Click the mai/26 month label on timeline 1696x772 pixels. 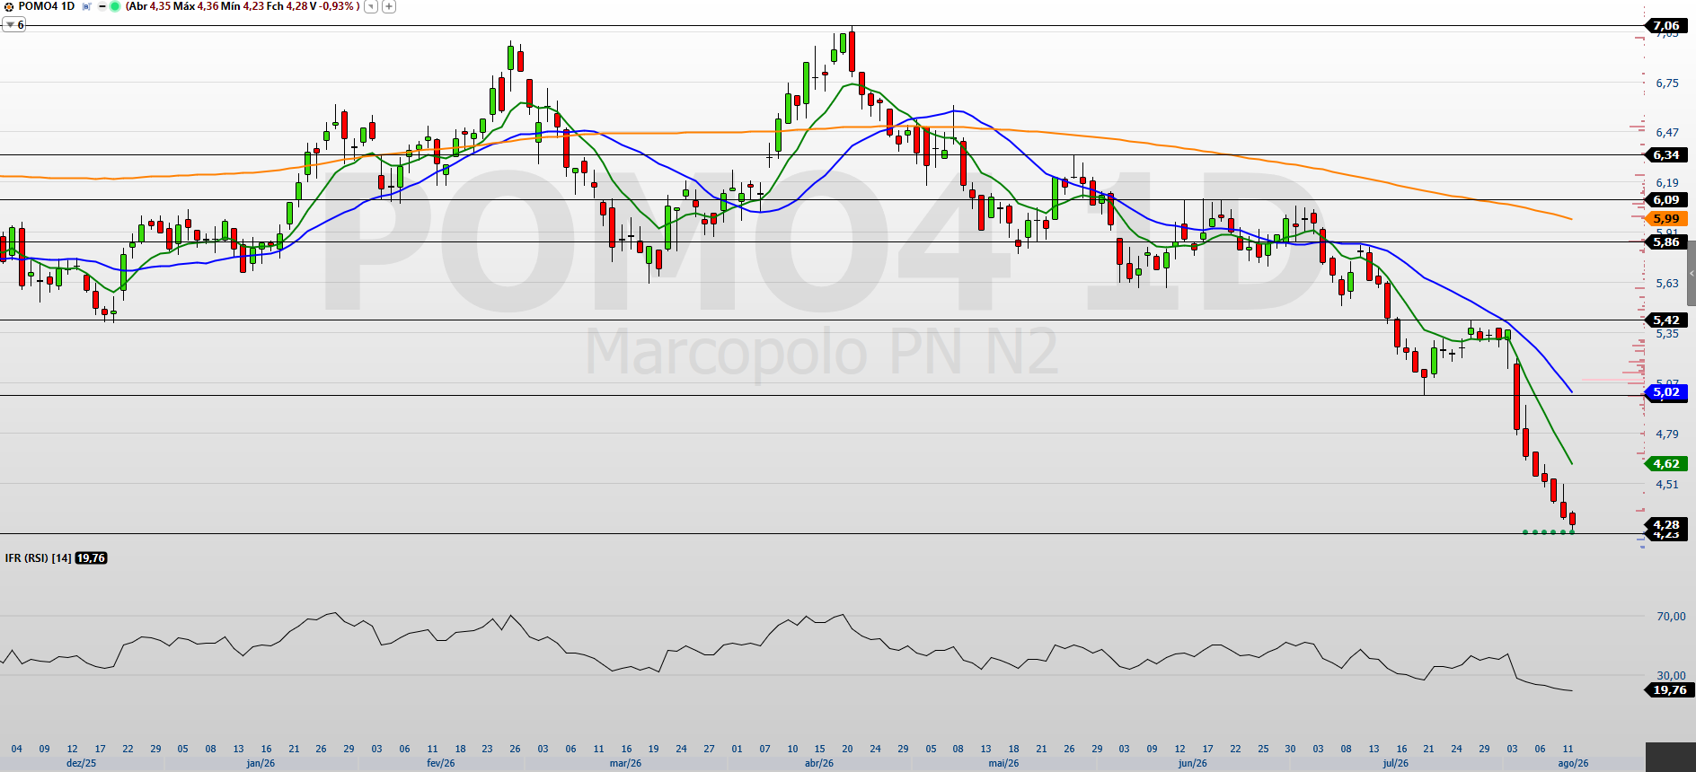coord(1003,763)
